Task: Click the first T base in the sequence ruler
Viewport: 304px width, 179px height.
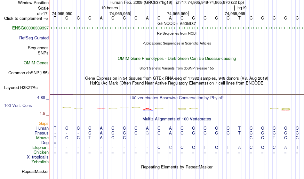Action: [x=55, y=18]
